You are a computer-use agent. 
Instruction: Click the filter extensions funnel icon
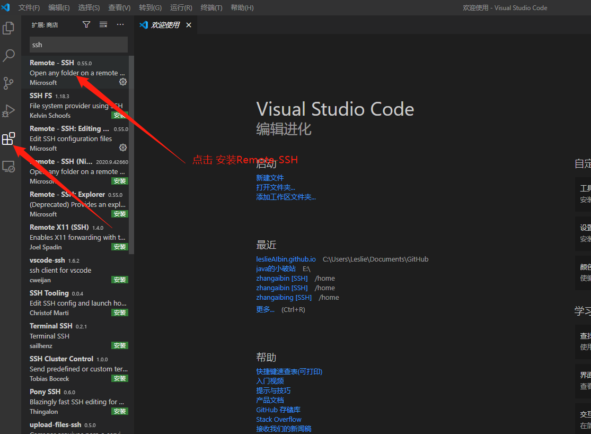tap(86, 24)
